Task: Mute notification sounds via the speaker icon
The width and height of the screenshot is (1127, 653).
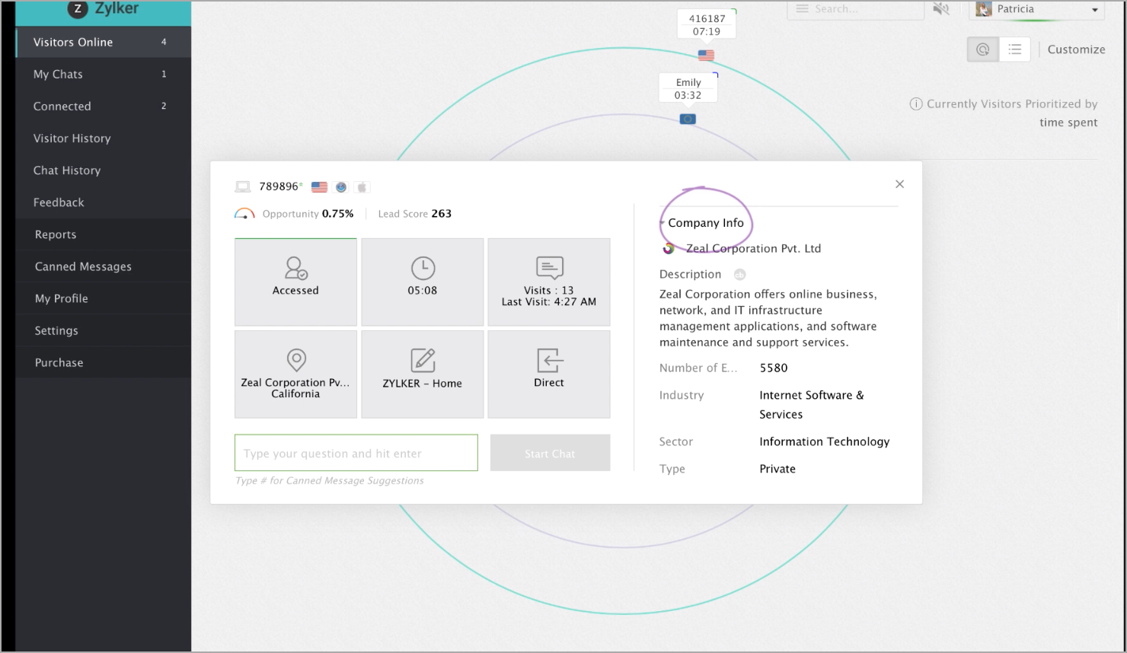Action: (941, 9)
